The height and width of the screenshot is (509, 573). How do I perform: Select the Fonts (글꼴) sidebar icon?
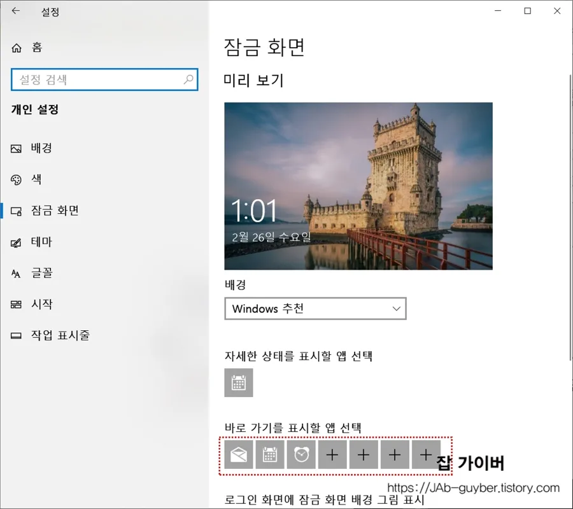[x=16, y=273]
